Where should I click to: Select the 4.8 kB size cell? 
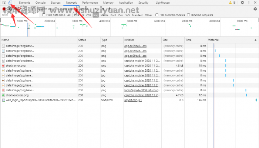click(173, 66)
